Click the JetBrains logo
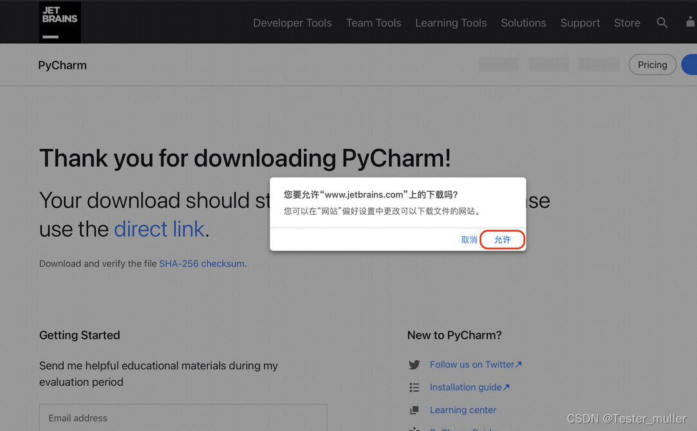This screenshot has width=697, height=431. (x=60, y=23)
